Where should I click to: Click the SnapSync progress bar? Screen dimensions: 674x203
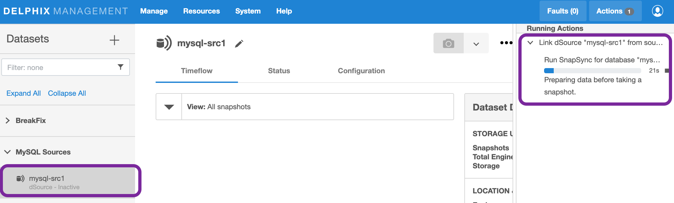(592, 71)
